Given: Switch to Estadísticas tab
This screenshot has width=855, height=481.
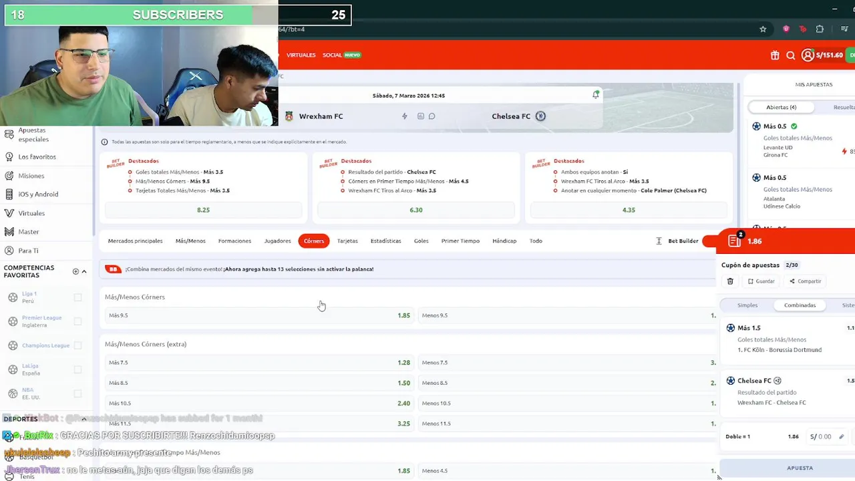Looking at the screenshot, I should pos(386,241).
